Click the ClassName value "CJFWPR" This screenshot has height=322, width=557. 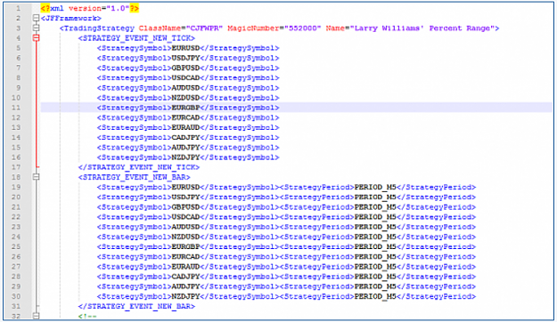pos(204,28)
